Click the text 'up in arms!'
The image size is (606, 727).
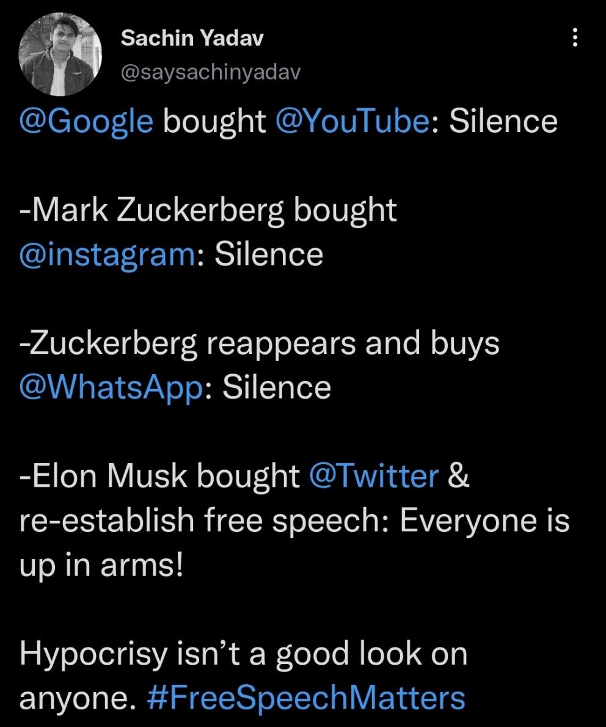101,566
